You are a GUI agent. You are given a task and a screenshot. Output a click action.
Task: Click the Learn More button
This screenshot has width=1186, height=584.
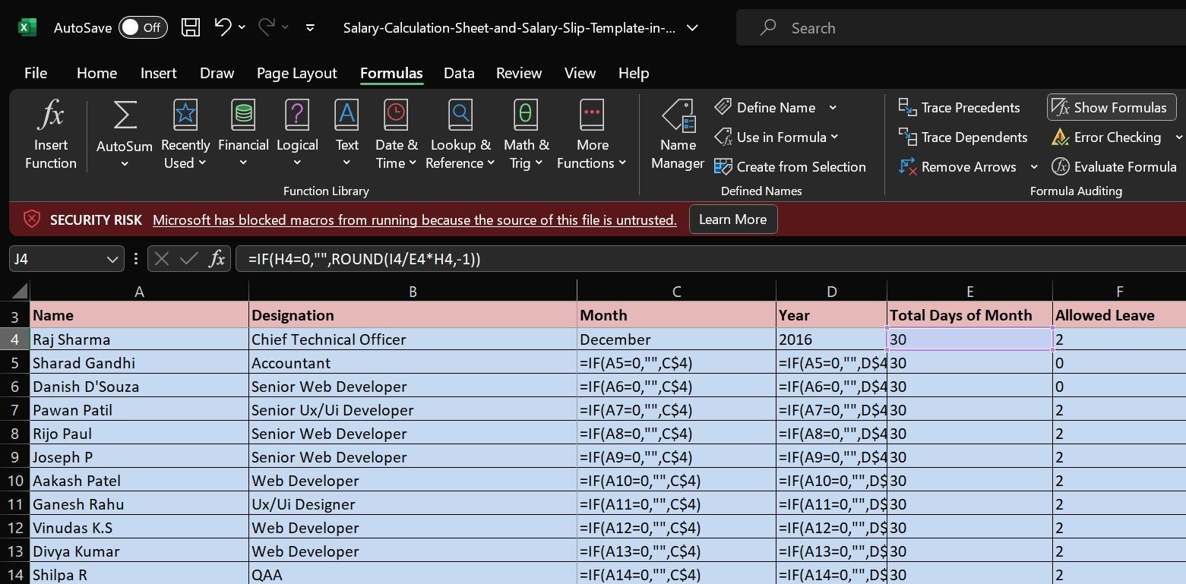coord(732,219)
